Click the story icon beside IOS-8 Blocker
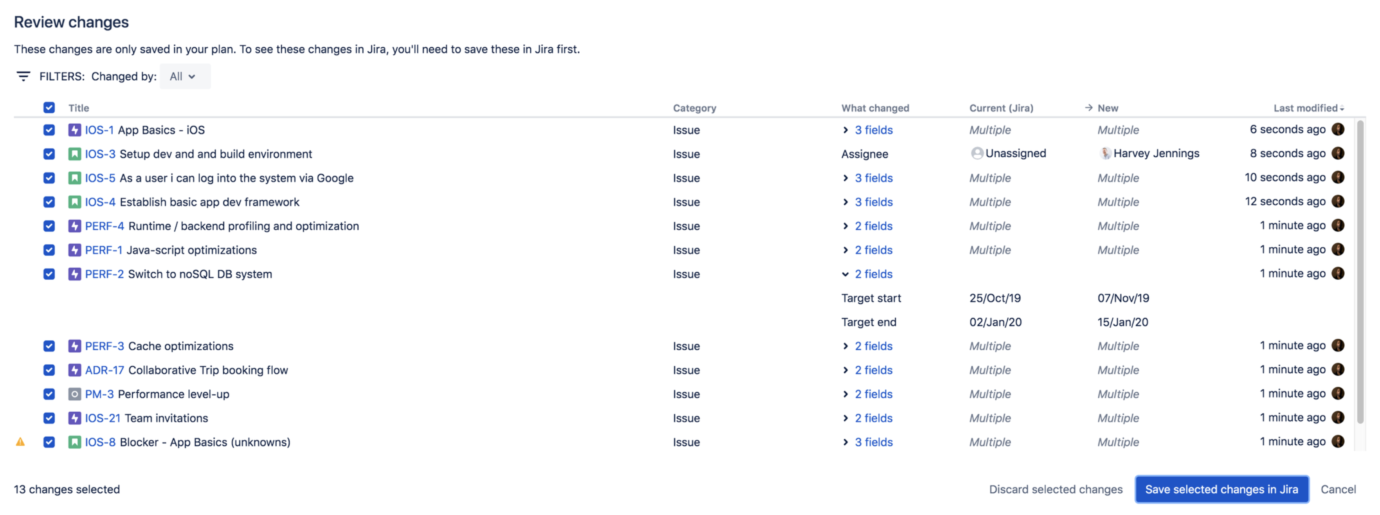Screen dimensions: 1380x515 coord(74,443)
